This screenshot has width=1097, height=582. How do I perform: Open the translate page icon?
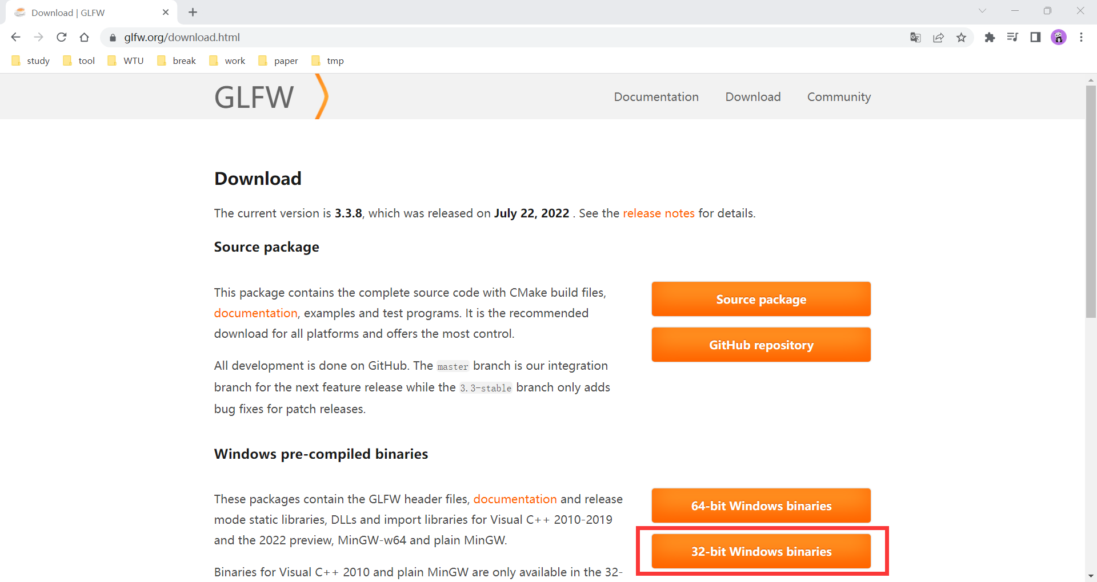[915, 38]
